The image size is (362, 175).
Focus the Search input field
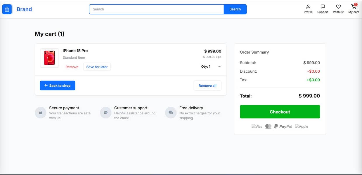click(x=156, y=9)
